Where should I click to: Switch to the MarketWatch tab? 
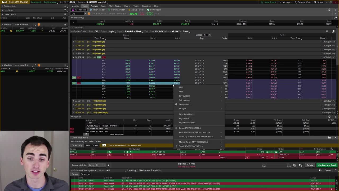tap(115, 6)
